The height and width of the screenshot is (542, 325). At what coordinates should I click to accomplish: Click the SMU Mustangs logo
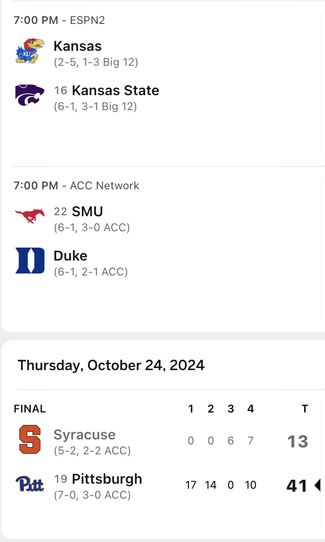(30, 216)
